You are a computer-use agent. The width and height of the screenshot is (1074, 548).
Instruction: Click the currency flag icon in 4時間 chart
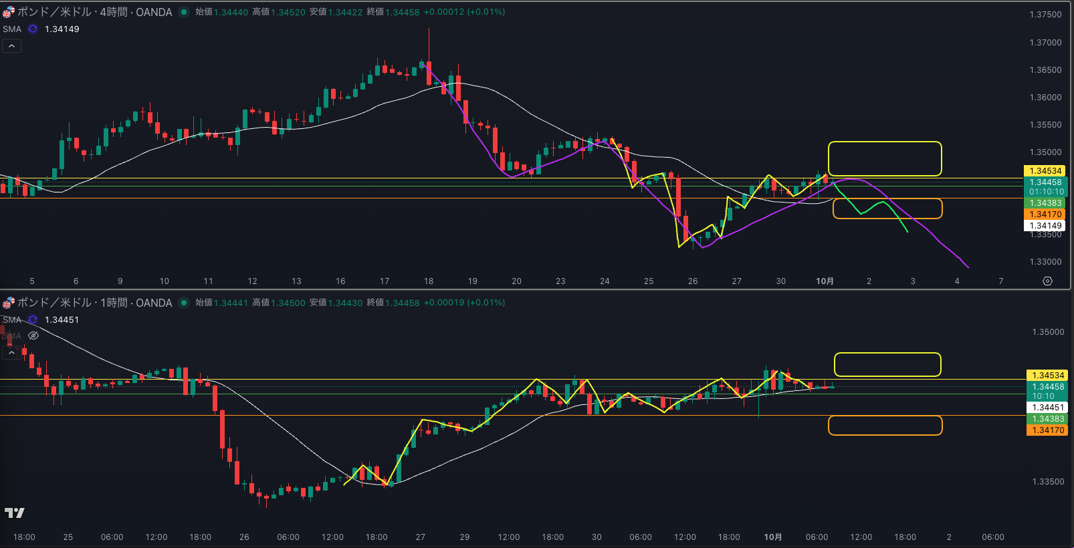pyautogui.click(x=9, y=12)
